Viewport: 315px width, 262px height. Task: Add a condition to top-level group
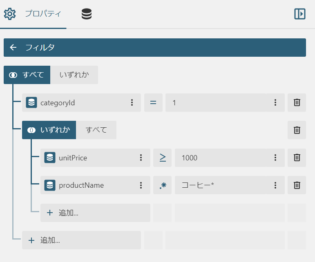[81, 240]
